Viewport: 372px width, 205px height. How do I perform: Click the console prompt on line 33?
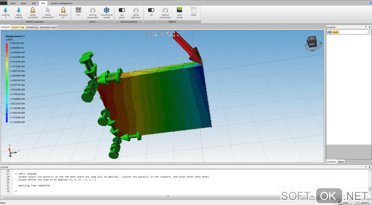pos(16,191)
